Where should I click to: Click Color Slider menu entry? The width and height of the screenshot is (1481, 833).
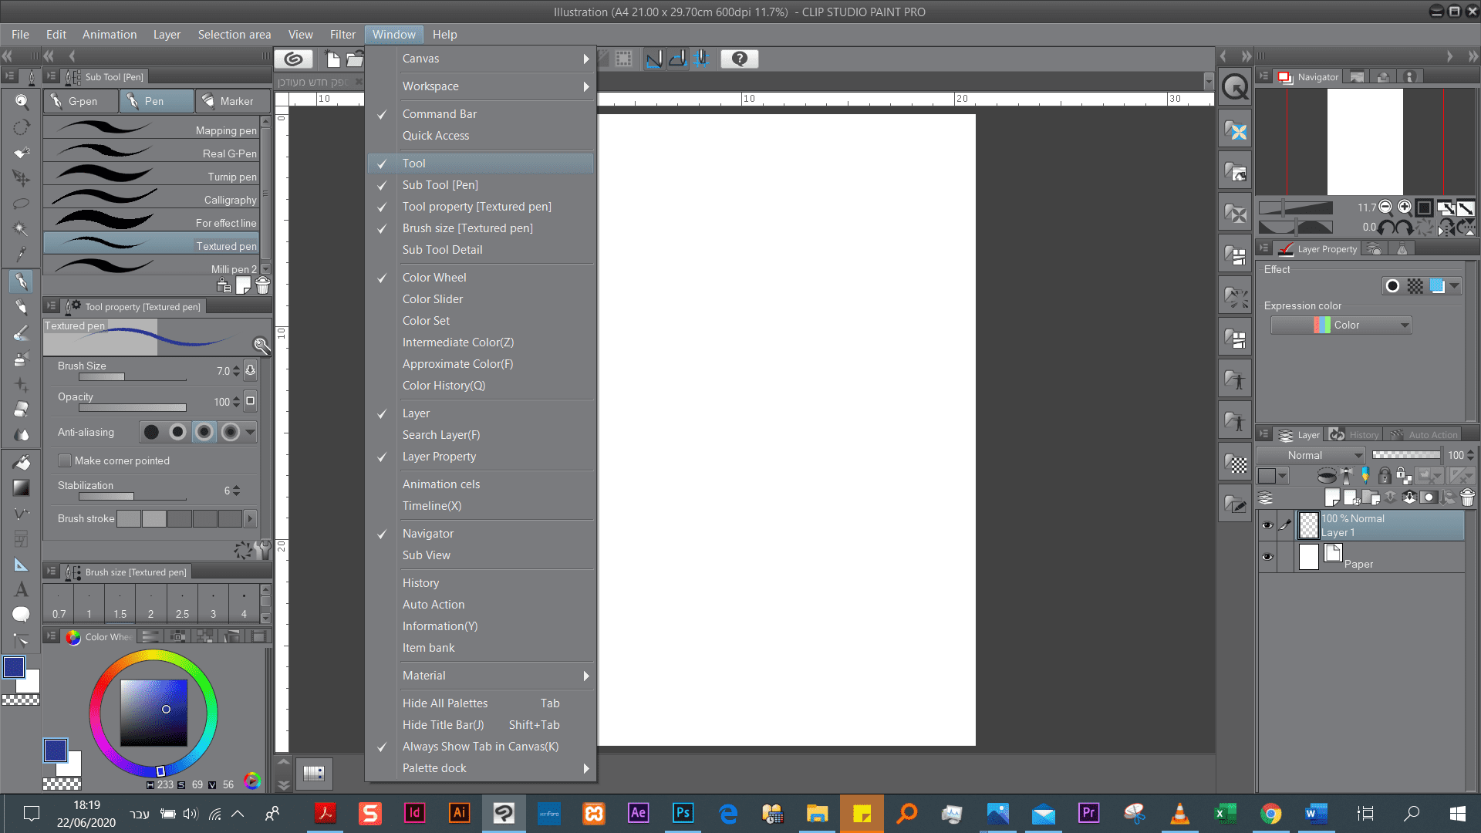click(x=432, y=299)
